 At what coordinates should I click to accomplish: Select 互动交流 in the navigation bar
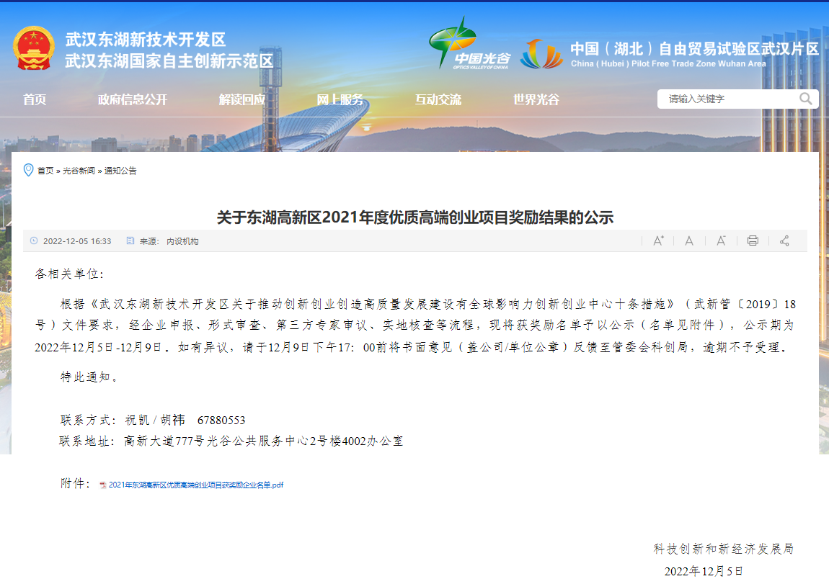[x=438, y=99]
